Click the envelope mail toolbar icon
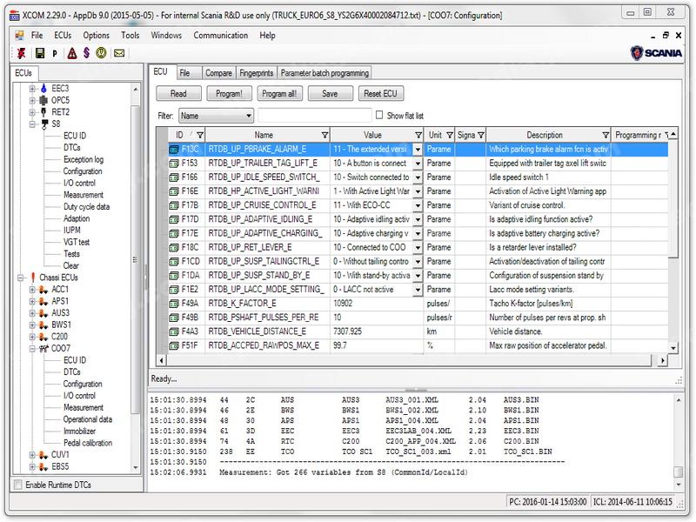Image resolution: width=696 pixels, height=522 pixels. [x=119, y=53]
